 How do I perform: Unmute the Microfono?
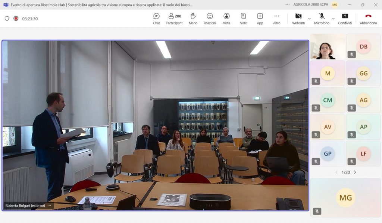click(x=322, y=18)
